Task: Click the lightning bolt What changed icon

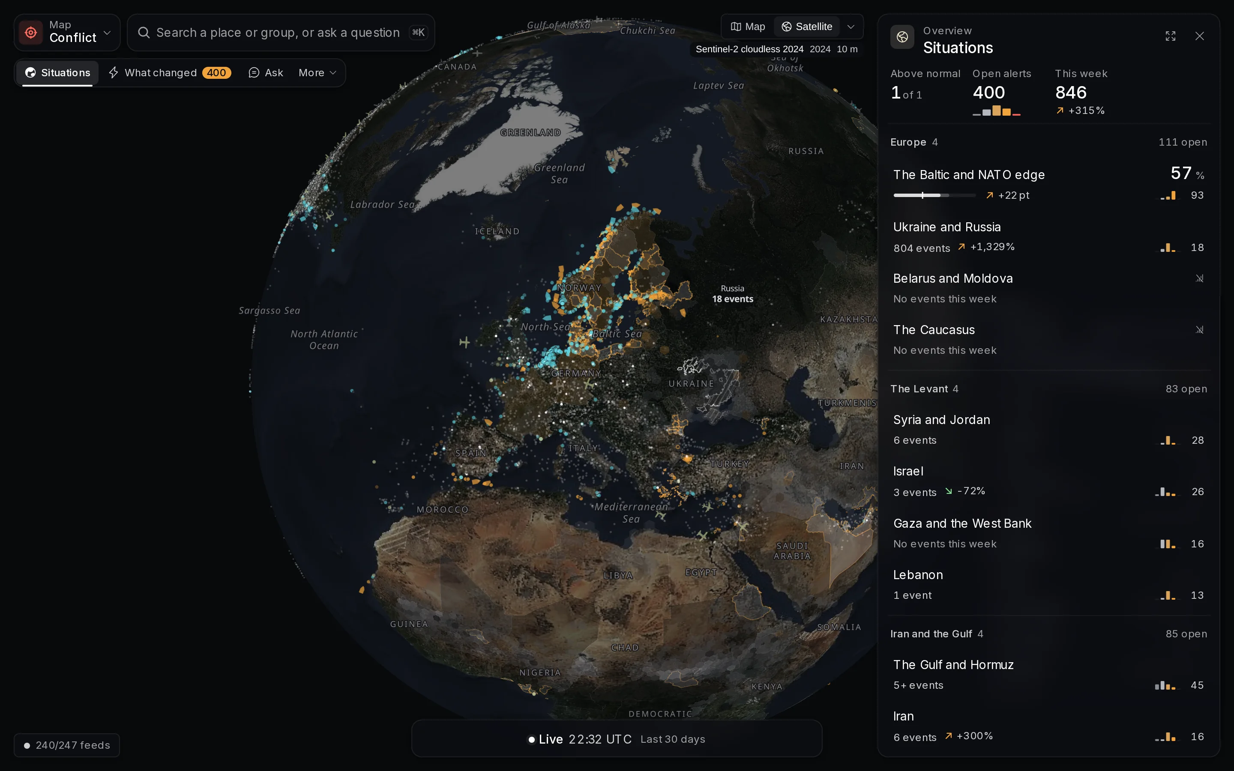Action: tap(113, 72)
